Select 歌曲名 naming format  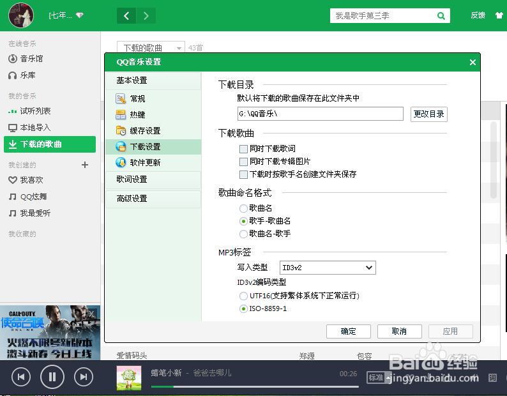pyautogui.click(x=243, y=208)
